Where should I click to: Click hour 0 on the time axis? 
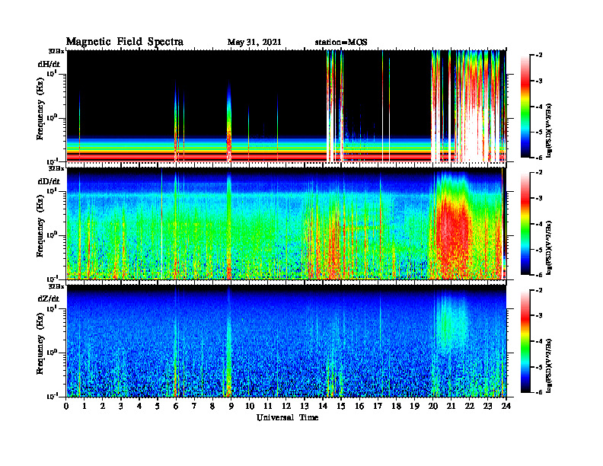click(66, 406)
